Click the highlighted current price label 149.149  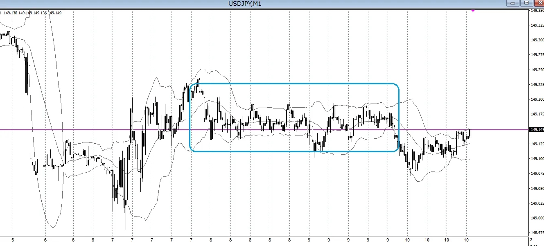coord(536,130)
